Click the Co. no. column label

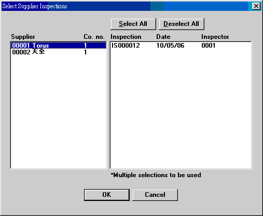point(94,37)
